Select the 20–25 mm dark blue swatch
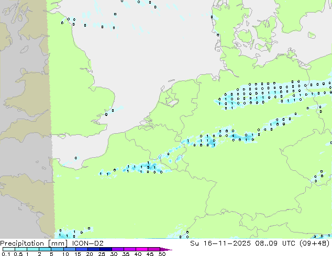Viewport: 332px width, 256px height. (94, 249)
